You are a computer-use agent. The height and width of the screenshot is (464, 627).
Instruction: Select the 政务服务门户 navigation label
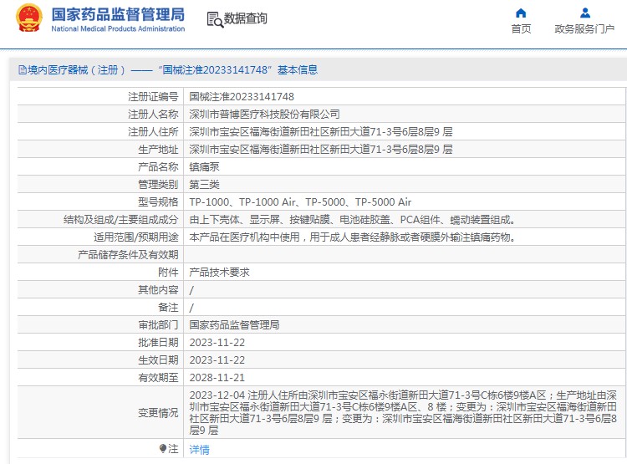584,28
